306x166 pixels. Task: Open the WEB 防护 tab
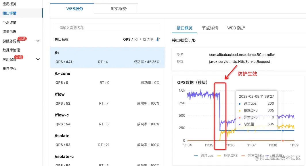pos(236,28)
